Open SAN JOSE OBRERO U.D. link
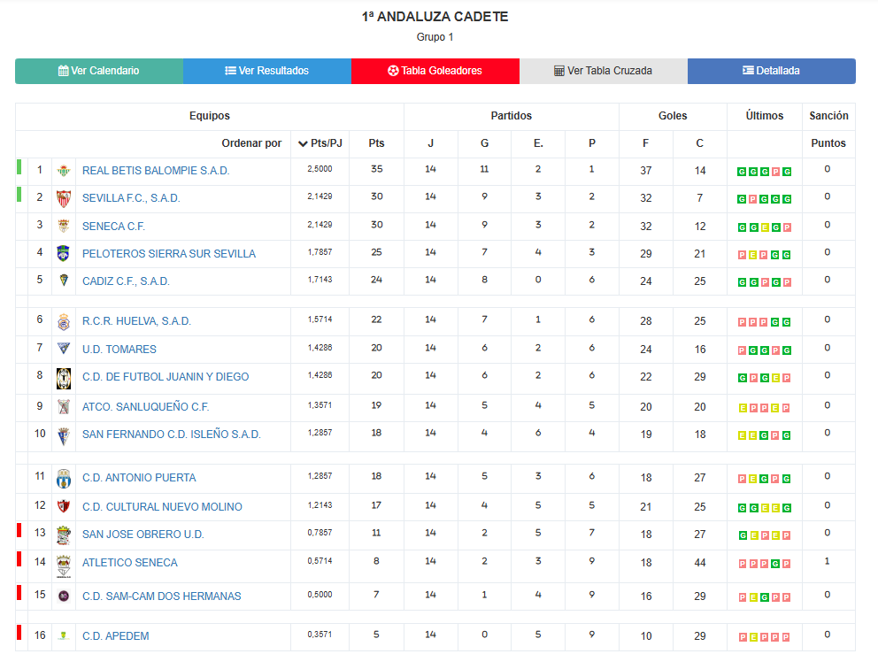Image resolution: width=878 pixels, height=654 pixels. (x=143, y=535)
